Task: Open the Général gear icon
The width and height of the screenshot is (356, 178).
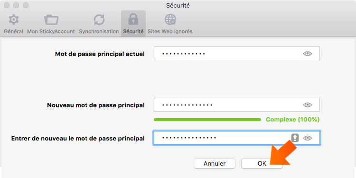Action: click(14, 20)
